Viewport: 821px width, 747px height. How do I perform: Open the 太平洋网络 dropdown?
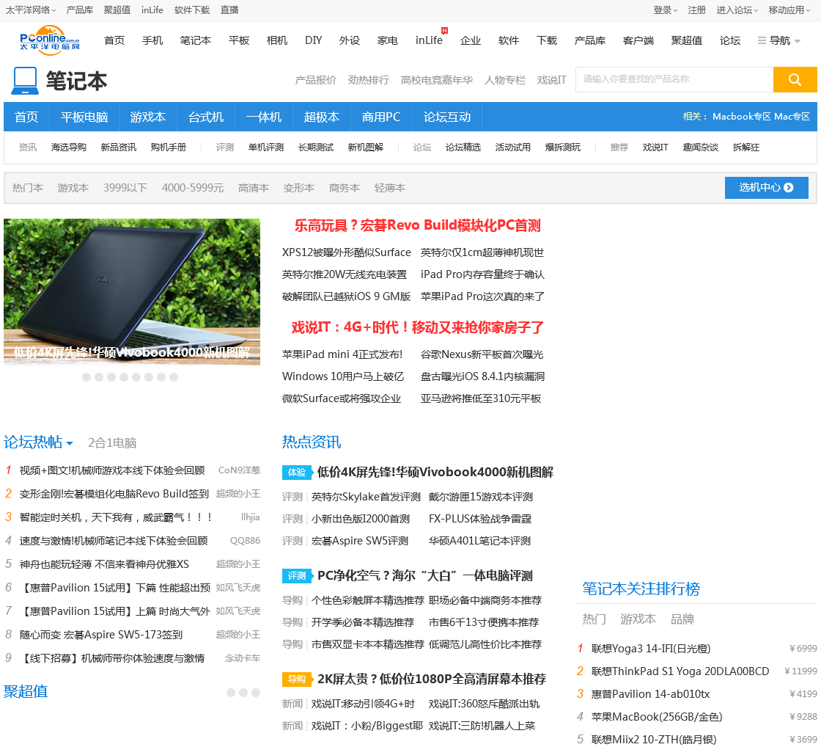[x=30, y=10]
